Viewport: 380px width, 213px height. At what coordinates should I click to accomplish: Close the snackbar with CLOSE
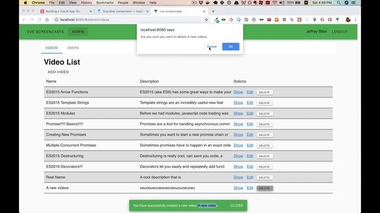coord(237,205)
